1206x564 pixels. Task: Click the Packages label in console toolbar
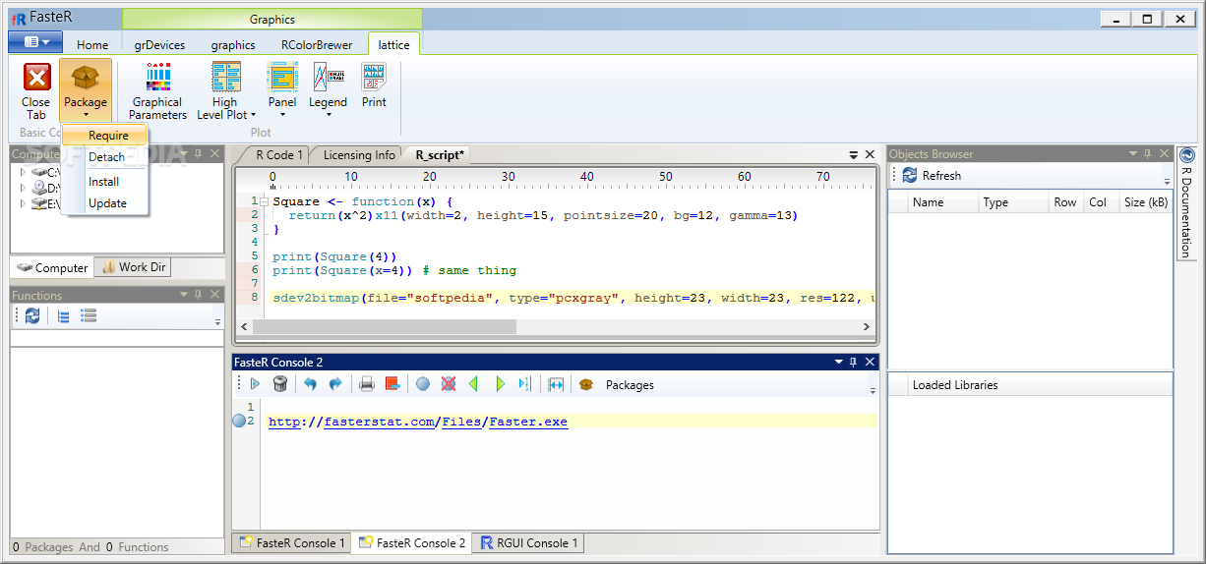tap(630, 385)
